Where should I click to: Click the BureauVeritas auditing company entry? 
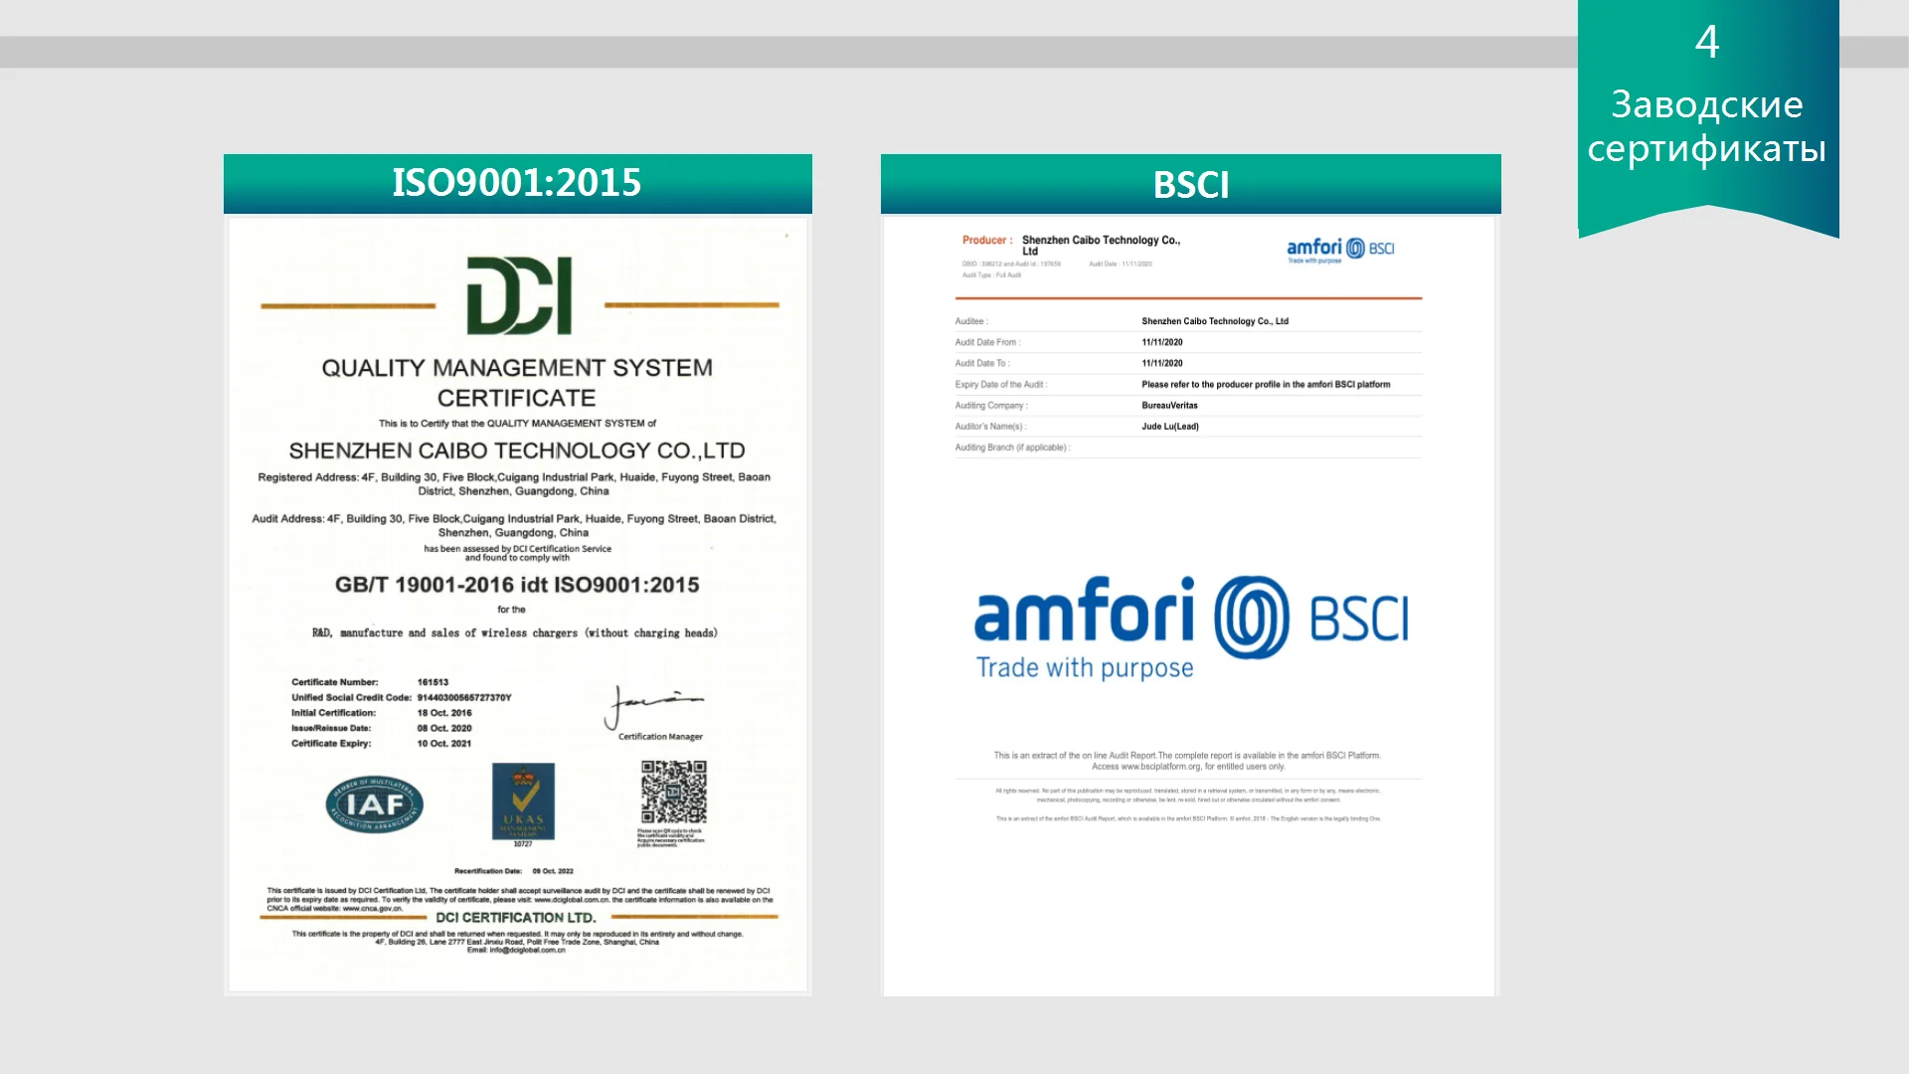click(x=1169, y=406)
